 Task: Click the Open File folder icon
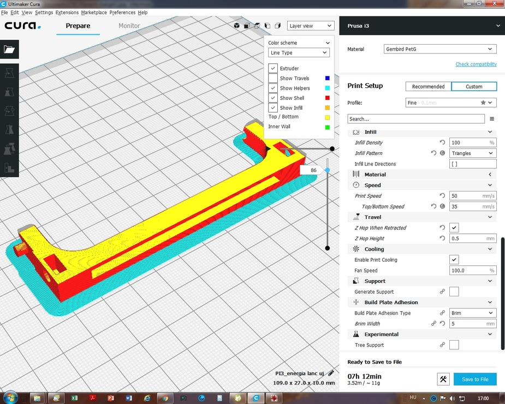click(x=9, y=50)
